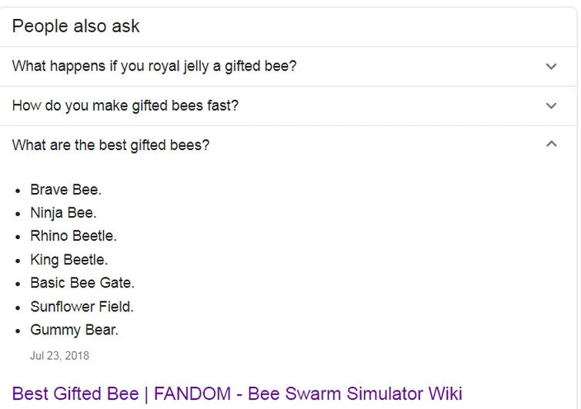Click the 'Brave Bee.' list entry
This screenshot has height=409, width=581.
pos(65,189)
